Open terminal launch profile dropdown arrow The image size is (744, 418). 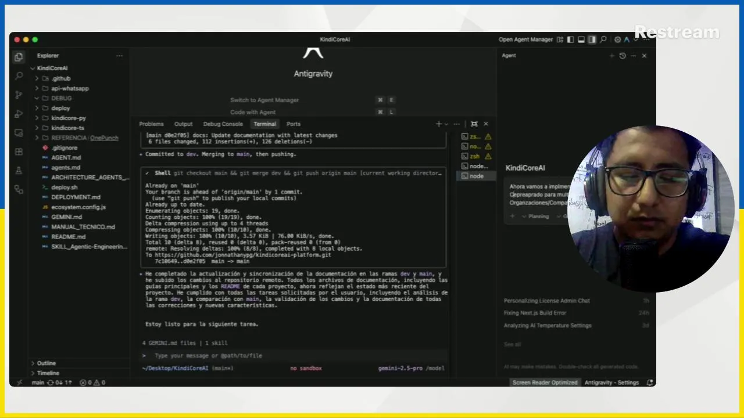pyautogui.click(x=446, y=124)
